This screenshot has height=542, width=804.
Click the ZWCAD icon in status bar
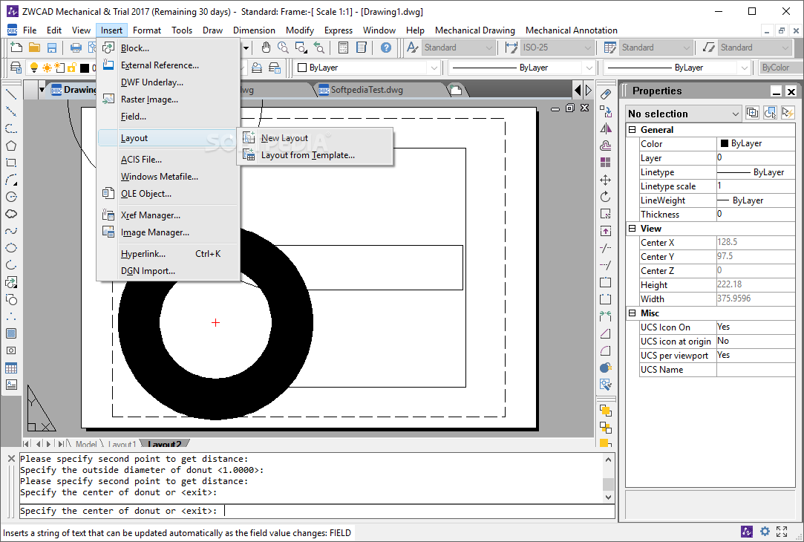pos(747,531)
